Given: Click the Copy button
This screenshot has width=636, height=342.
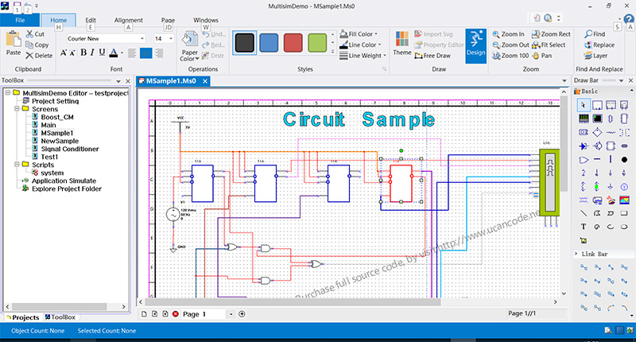Looking at the screenshot, I should point(37,45).
